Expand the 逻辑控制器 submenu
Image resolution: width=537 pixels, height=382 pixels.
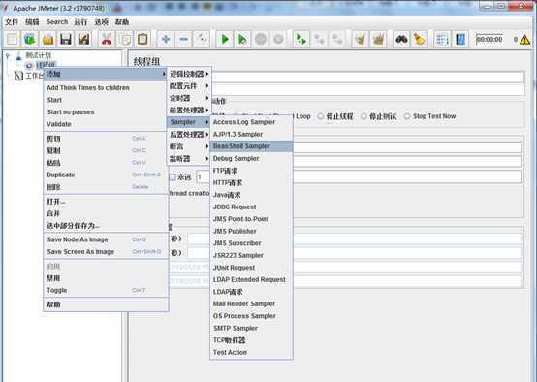coord(189,74)
